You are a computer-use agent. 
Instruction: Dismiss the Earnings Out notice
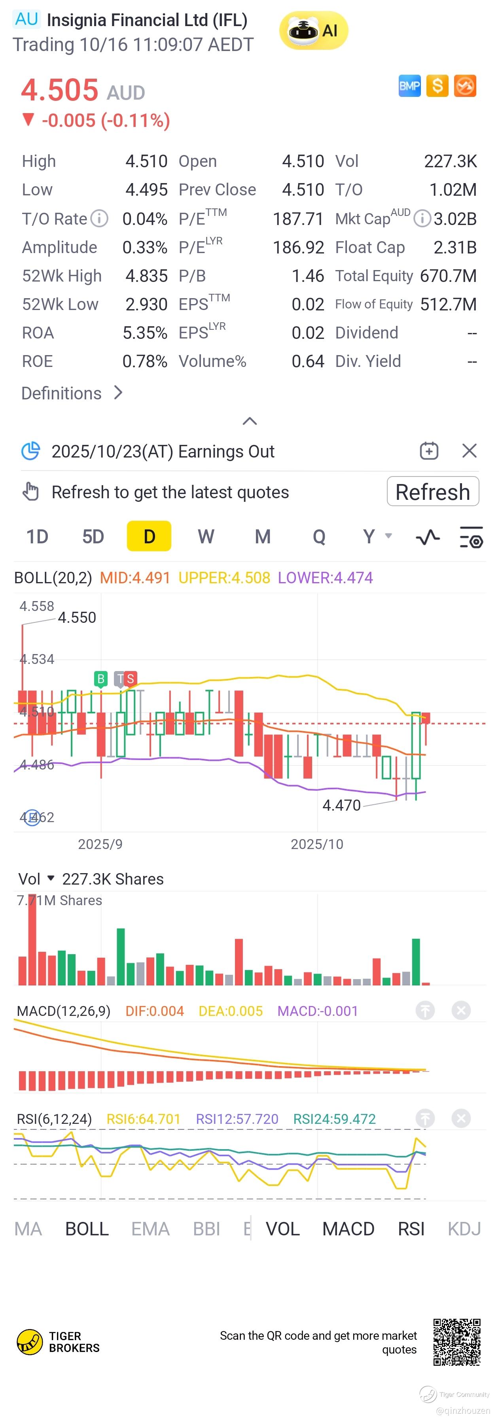coord(469,451)
